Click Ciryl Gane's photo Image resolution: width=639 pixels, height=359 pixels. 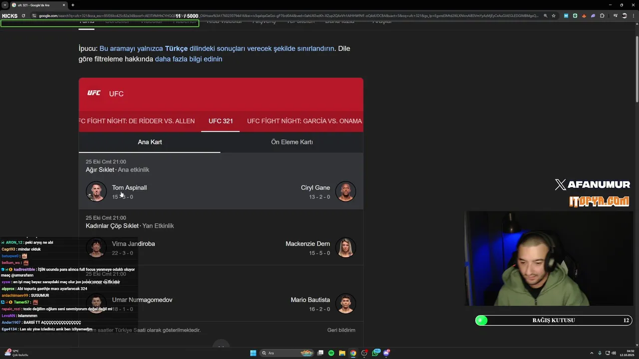[345, 191]
